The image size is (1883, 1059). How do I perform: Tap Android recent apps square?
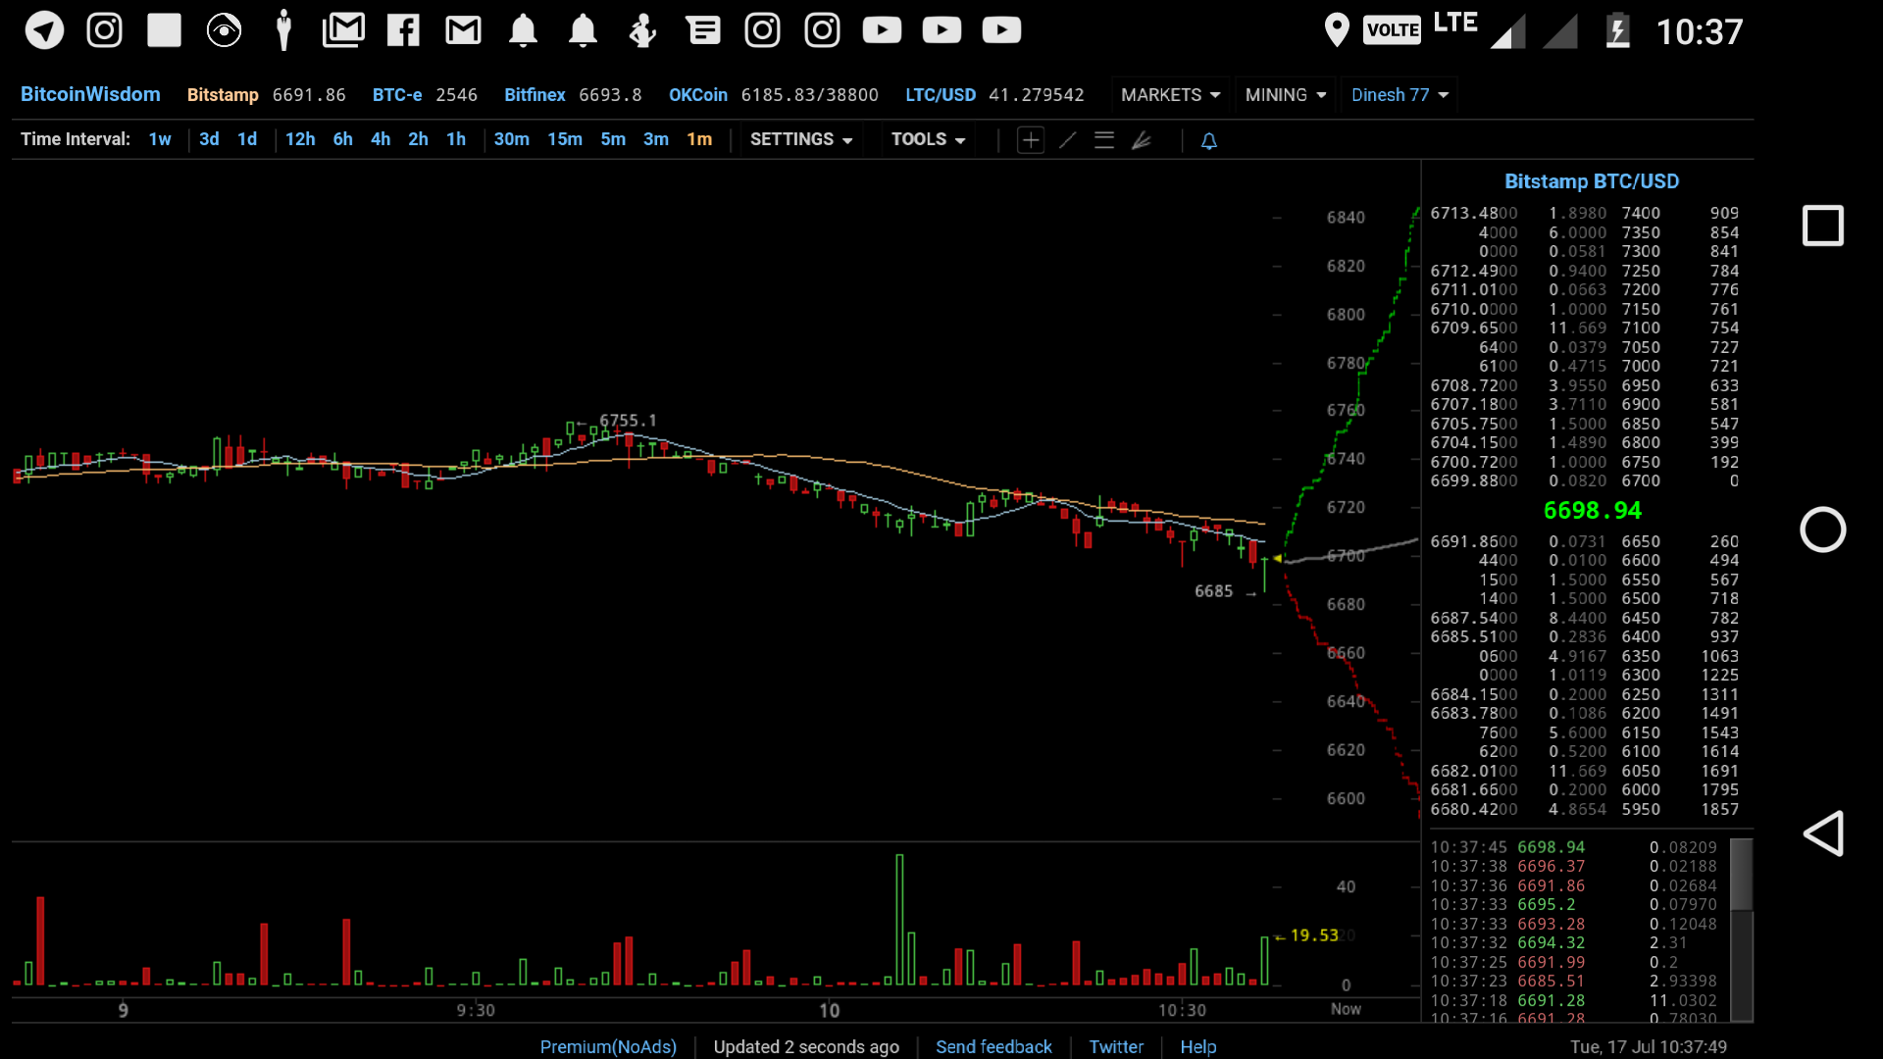point(1822,226)
